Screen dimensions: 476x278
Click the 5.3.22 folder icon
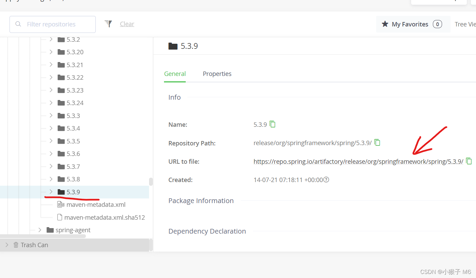click(61, 77)
